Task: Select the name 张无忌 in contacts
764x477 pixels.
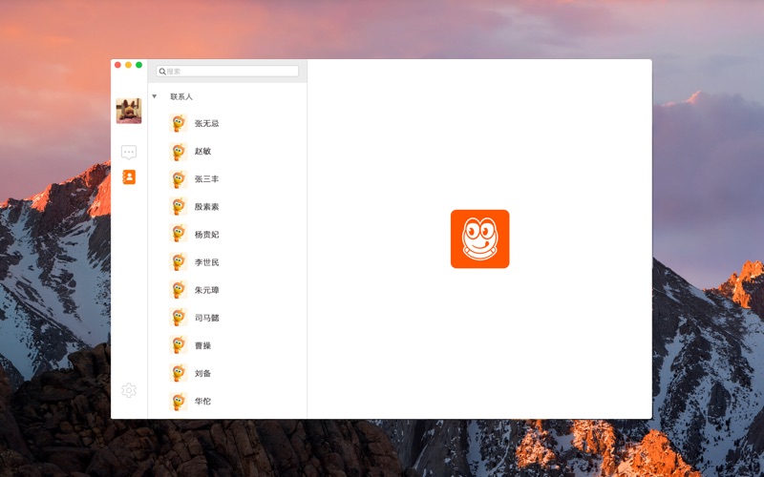Action: [206, 124]
